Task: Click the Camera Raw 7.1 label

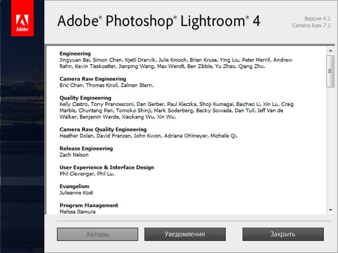Action: [x=311, y=26]
